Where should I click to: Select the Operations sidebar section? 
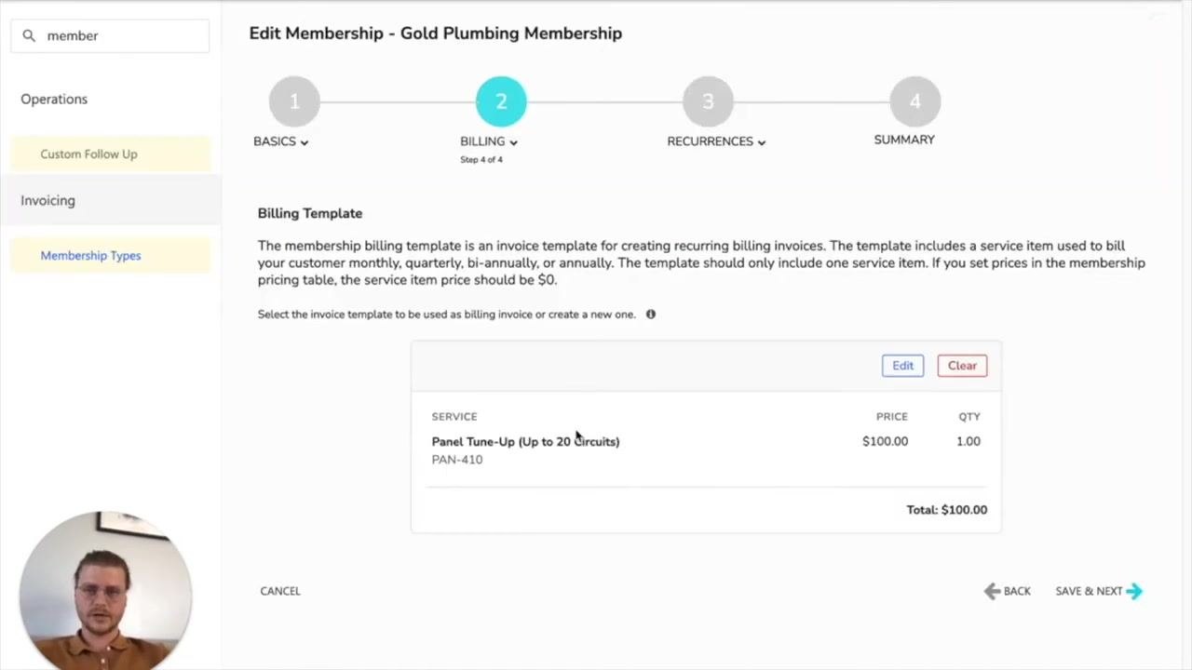pos(54,100)
